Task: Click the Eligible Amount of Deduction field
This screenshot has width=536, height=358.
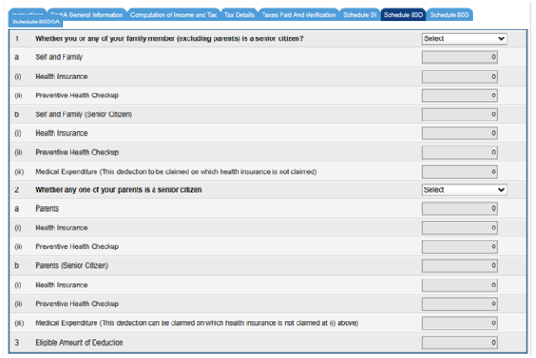Action: point(459,342)
